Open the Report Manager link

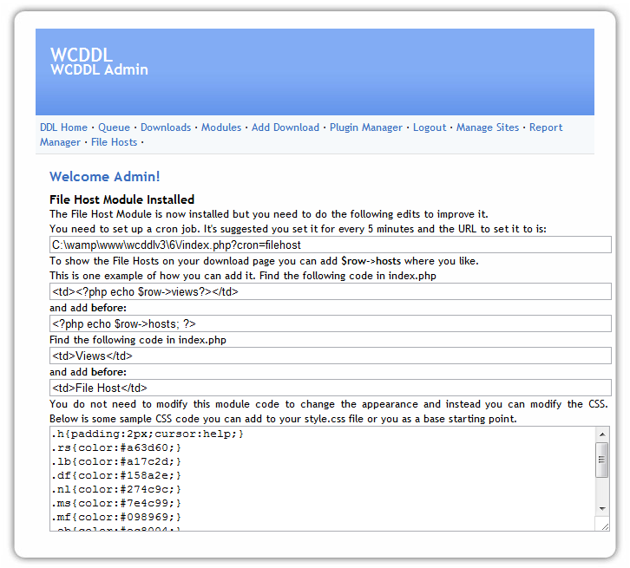(x=545, y=127)
